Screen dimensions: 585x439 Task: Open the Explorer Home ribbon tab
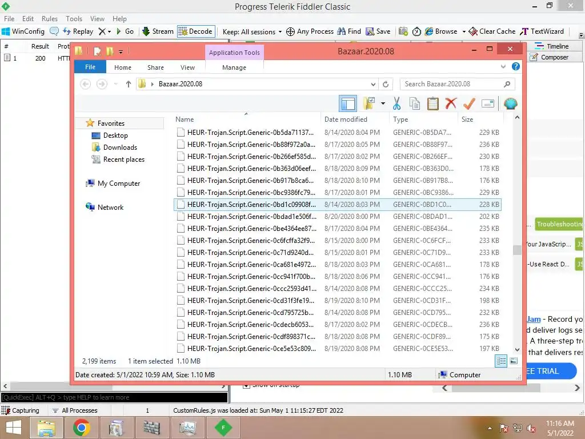(123, 67)
